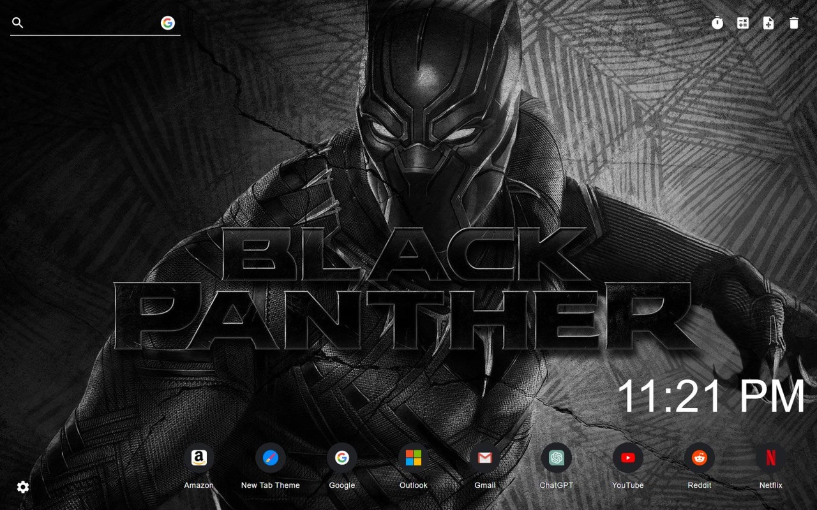Screen dimensions: 817x510
Task: Click the Netflix label text
Action: coord(771,485)
